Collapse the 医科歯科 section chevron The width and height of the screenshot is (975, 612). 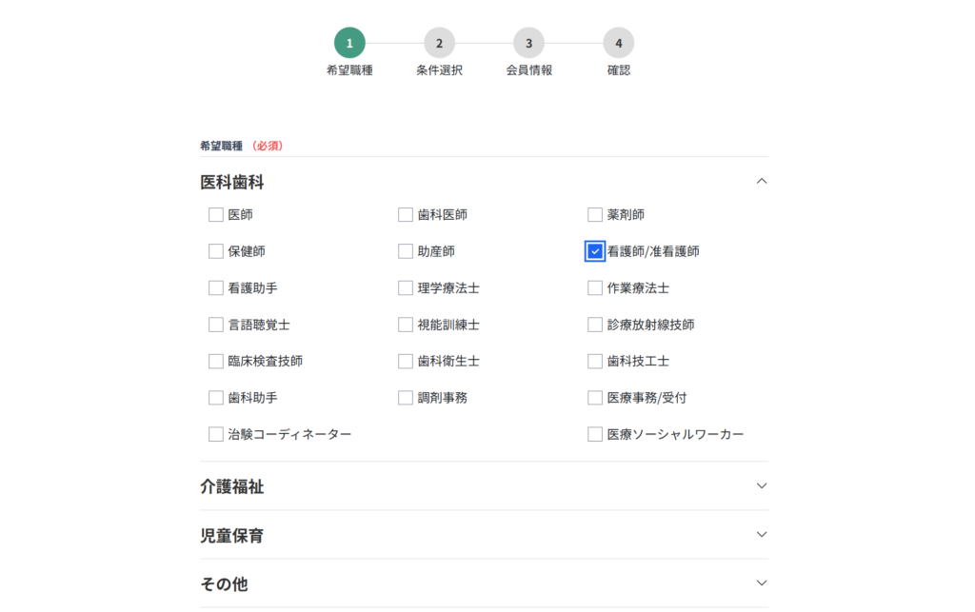pos(761,181)
